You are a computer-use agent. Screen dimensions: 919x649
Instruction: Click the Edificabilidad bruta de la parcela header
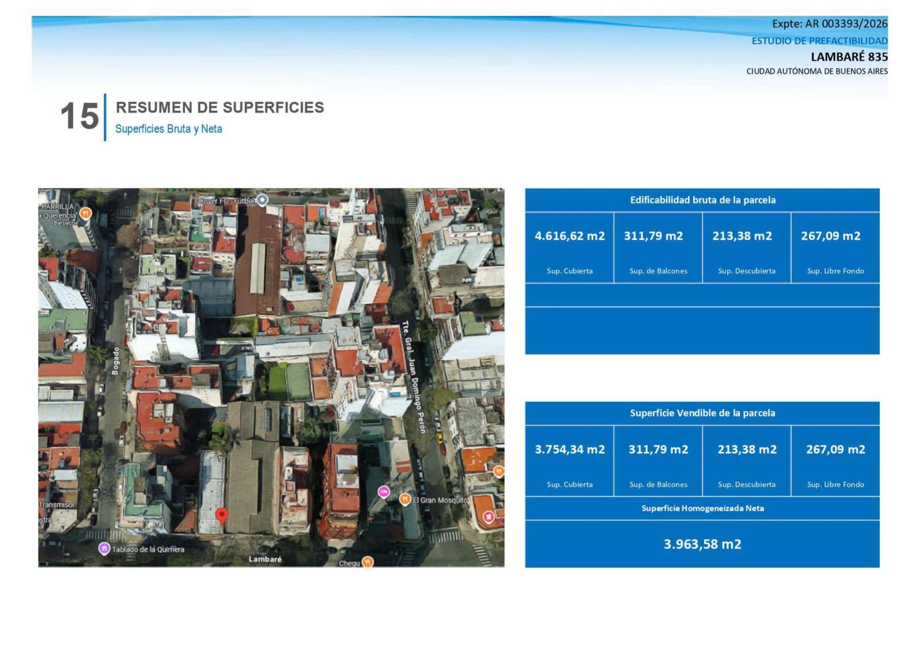point(702,200)
